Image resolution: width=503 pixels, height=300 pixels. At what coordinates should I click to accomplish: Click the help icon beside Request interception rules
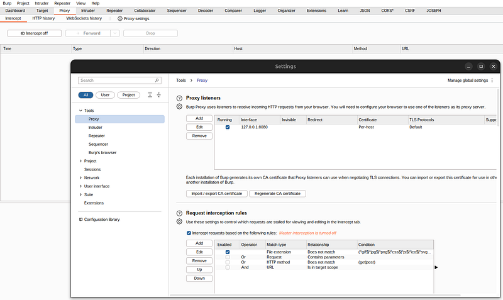[179, 213]
